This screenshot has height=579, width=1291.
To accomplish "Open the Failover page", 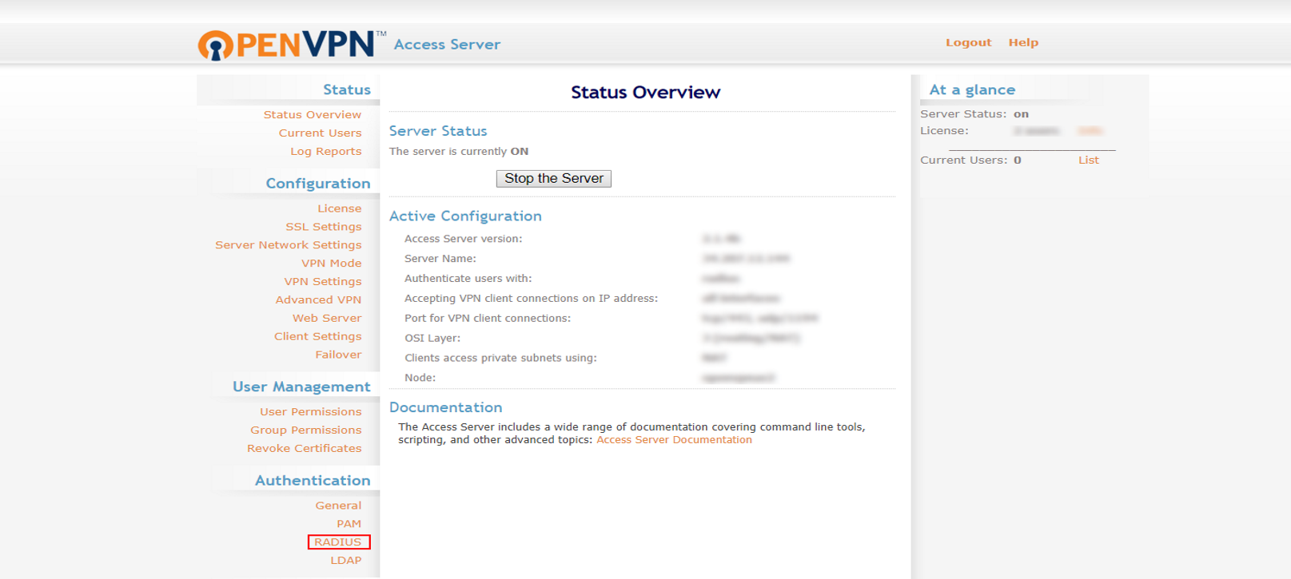I will [338, 355].
